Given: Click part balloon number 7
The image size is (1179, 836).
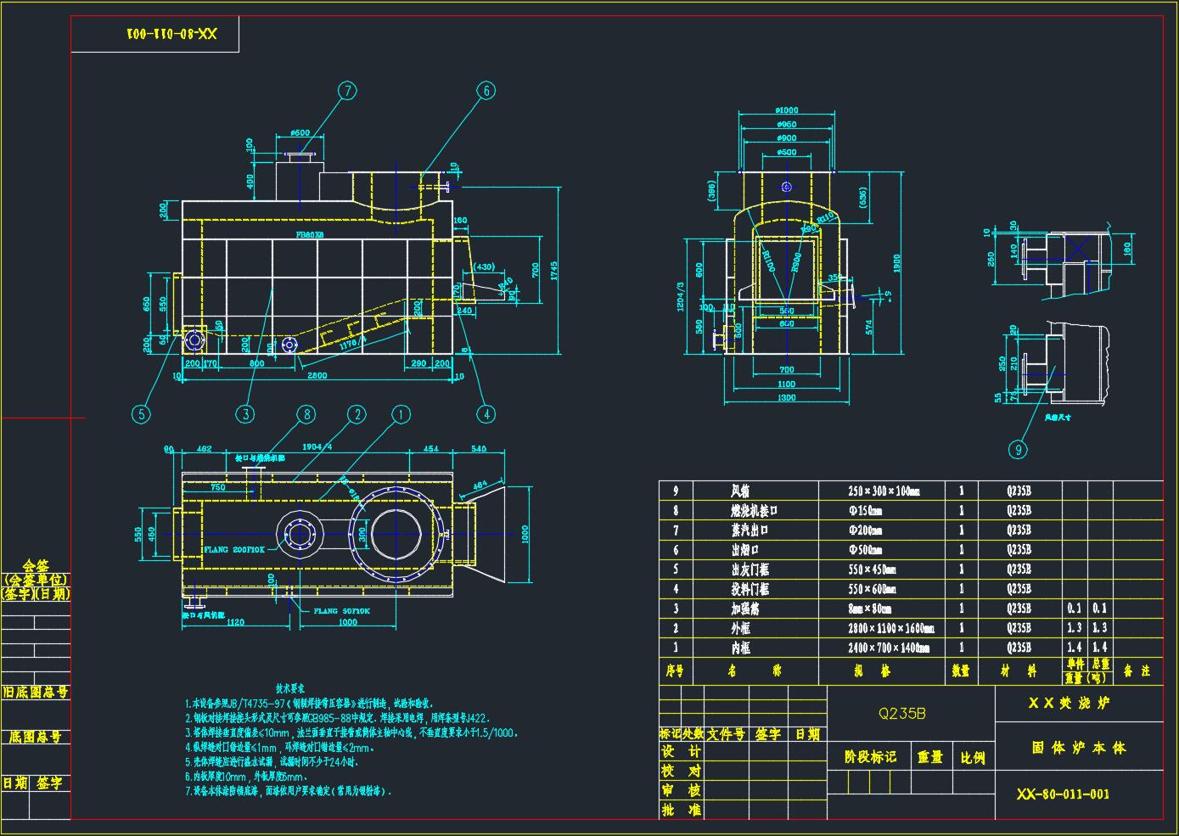Looking at the screenshot, I should click(x=347, y=91).
